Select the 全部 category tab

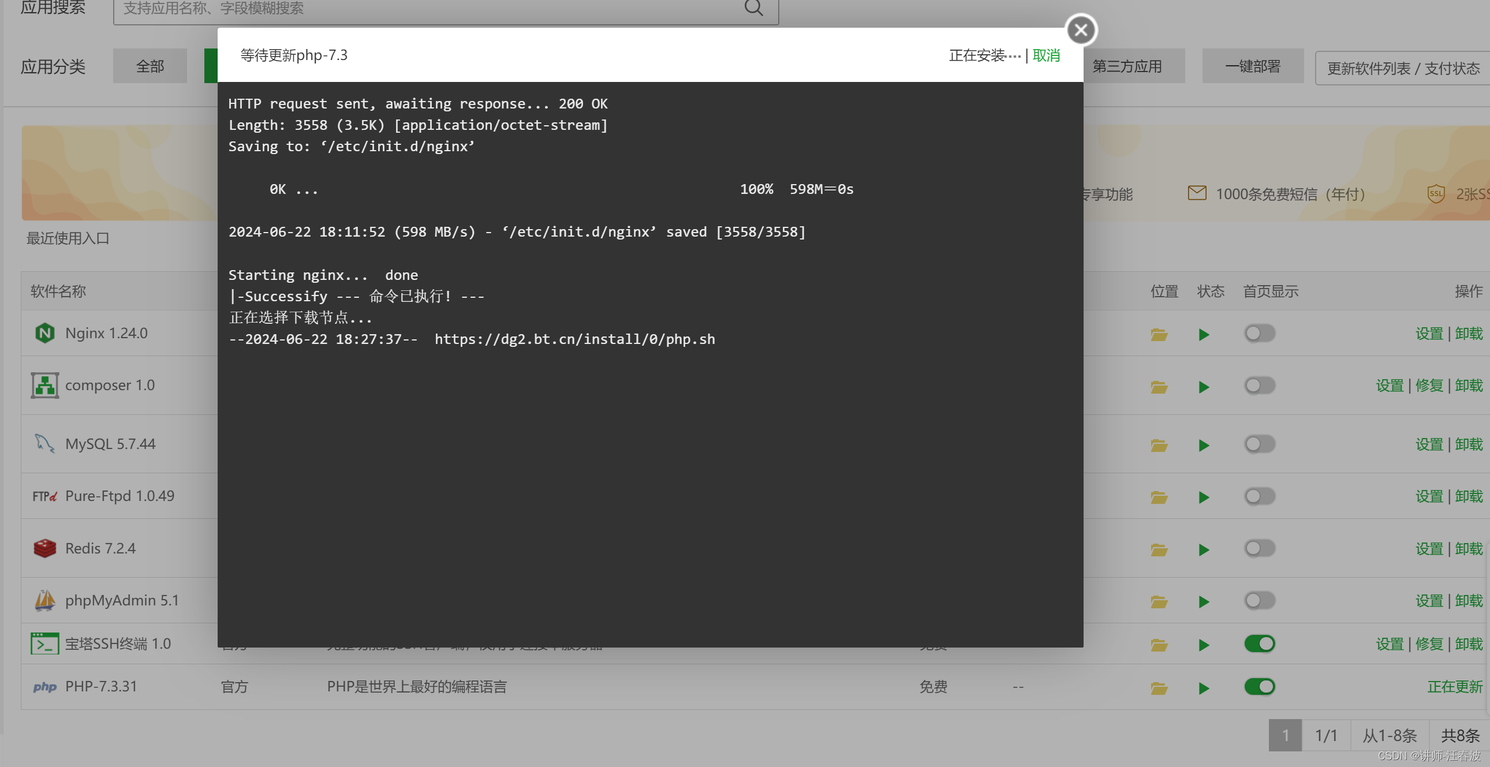click(x=150, y=66)
